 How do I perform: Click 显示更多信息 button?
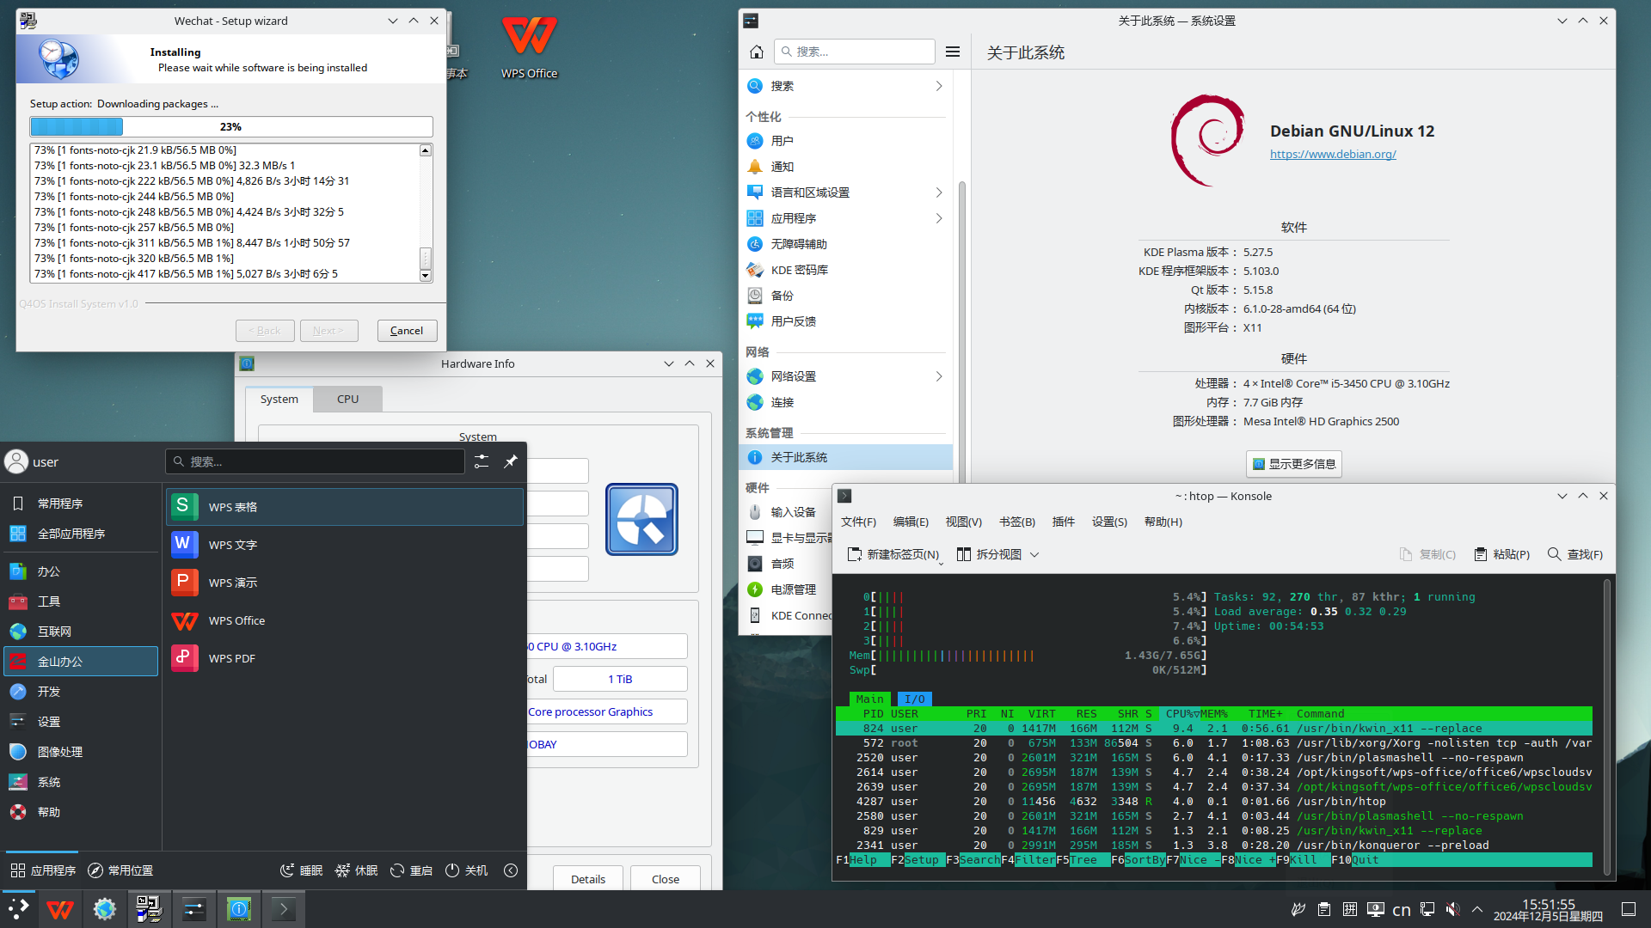pos(1293,464)
